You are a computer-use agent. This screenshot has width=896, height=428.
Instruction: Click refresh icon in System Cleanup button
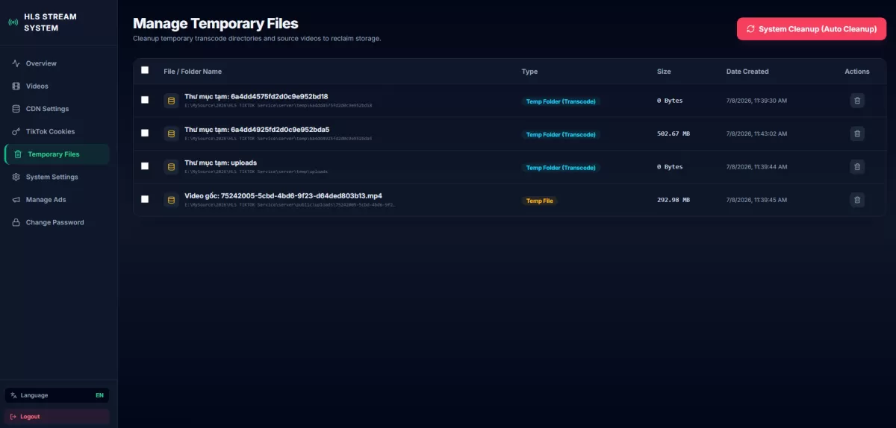click(x=750, y=29)
